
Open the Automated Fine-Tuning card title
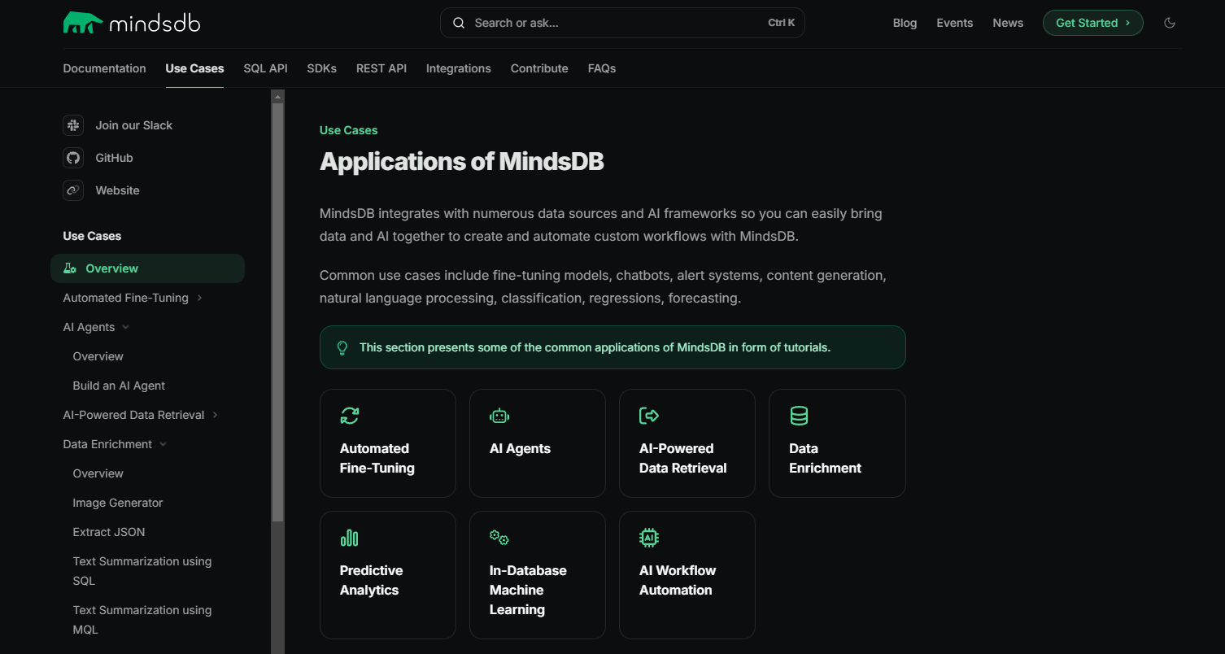(377, 458)
